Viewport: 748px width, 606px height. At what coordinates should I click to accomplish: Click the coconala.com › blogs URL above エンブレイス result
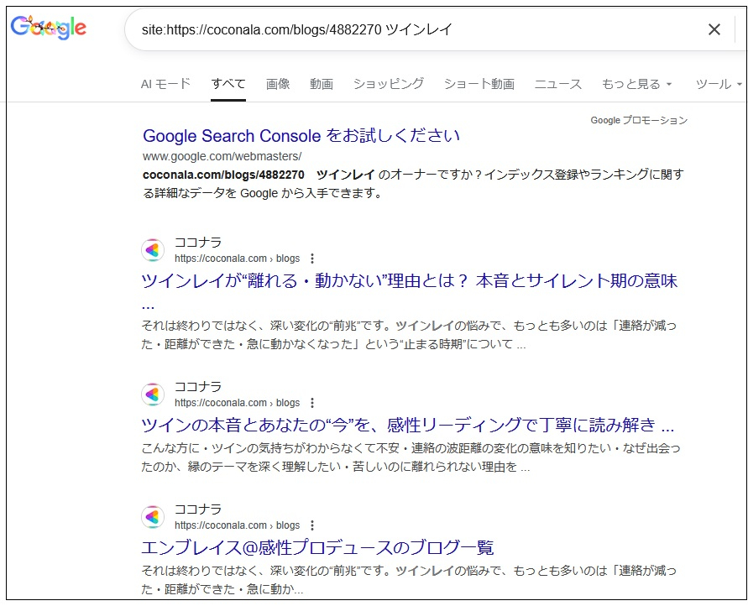[237, 525]
